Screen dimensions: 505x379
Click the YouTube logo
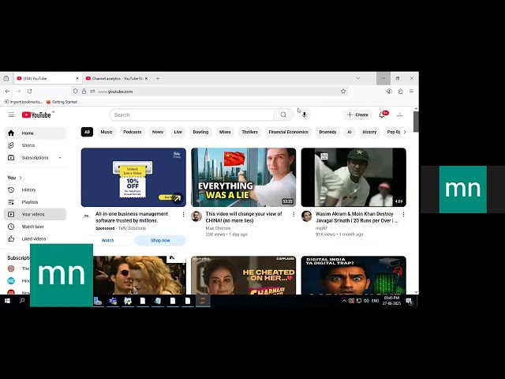[x=36, y=114]
